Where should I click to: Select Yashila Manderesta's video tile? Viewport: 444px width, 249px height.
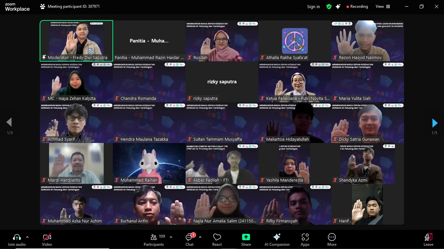point(295,164)
